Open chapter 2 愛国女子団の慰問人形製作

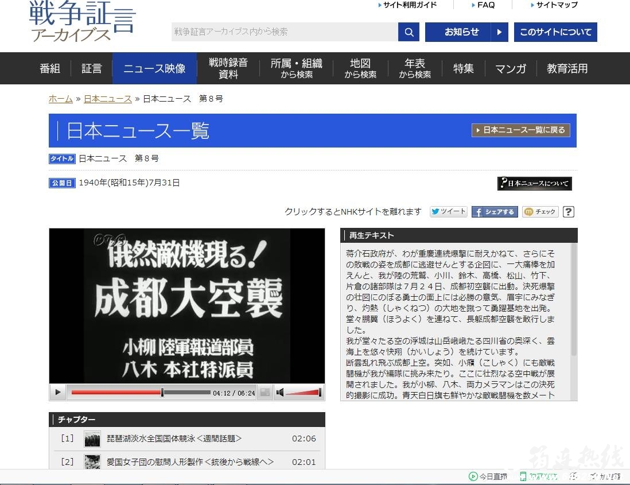click(x=190, y=462)
